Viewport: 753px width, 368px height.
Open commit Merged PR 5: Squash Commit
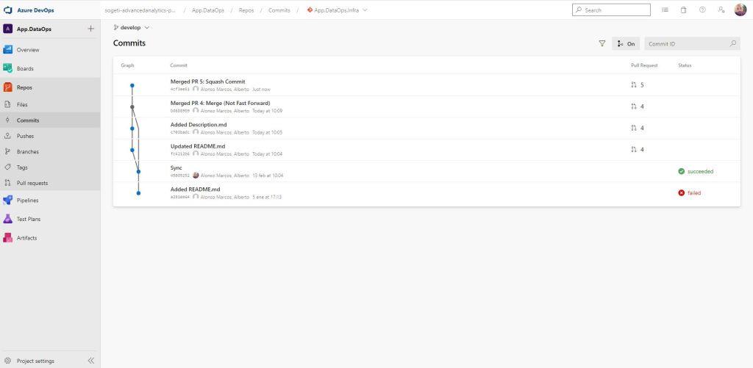[207, 82]
